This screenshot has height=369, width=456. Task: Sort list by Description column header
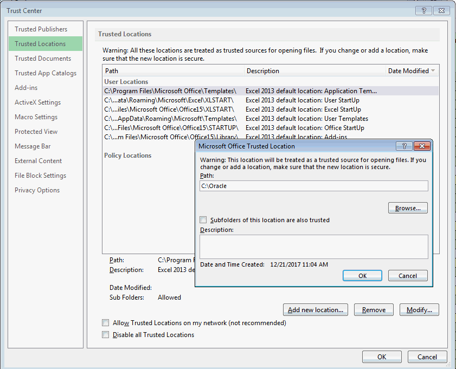click(315, 70)
